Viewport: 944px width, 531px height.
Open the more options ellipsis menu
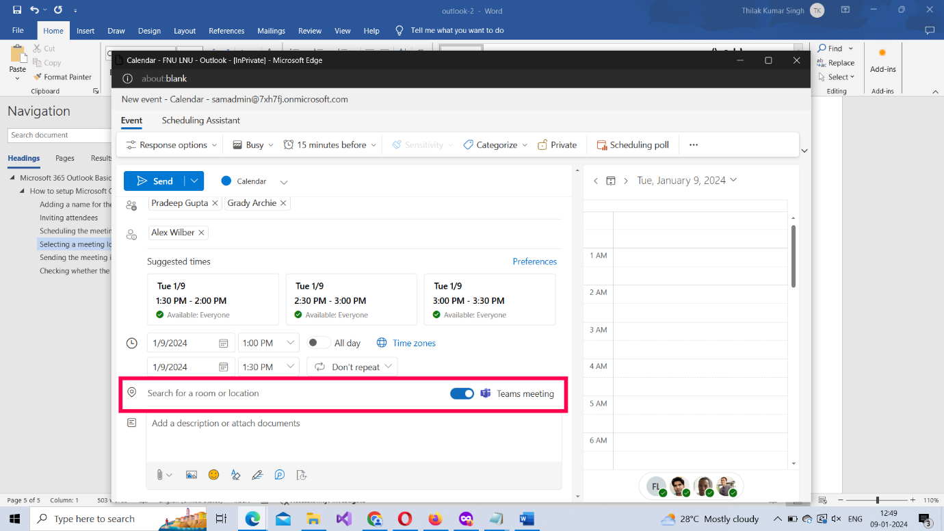coord(694,145)
